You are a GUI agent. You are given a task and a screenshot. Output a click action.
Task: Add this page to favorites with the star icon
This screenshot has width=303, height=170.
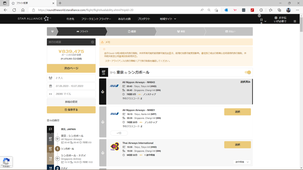coord(216,10)
